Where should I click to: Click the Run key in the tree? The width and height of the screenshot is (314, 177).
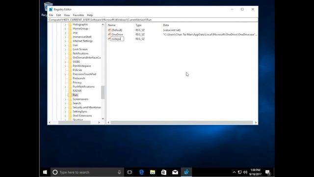(x=75, y=95)
